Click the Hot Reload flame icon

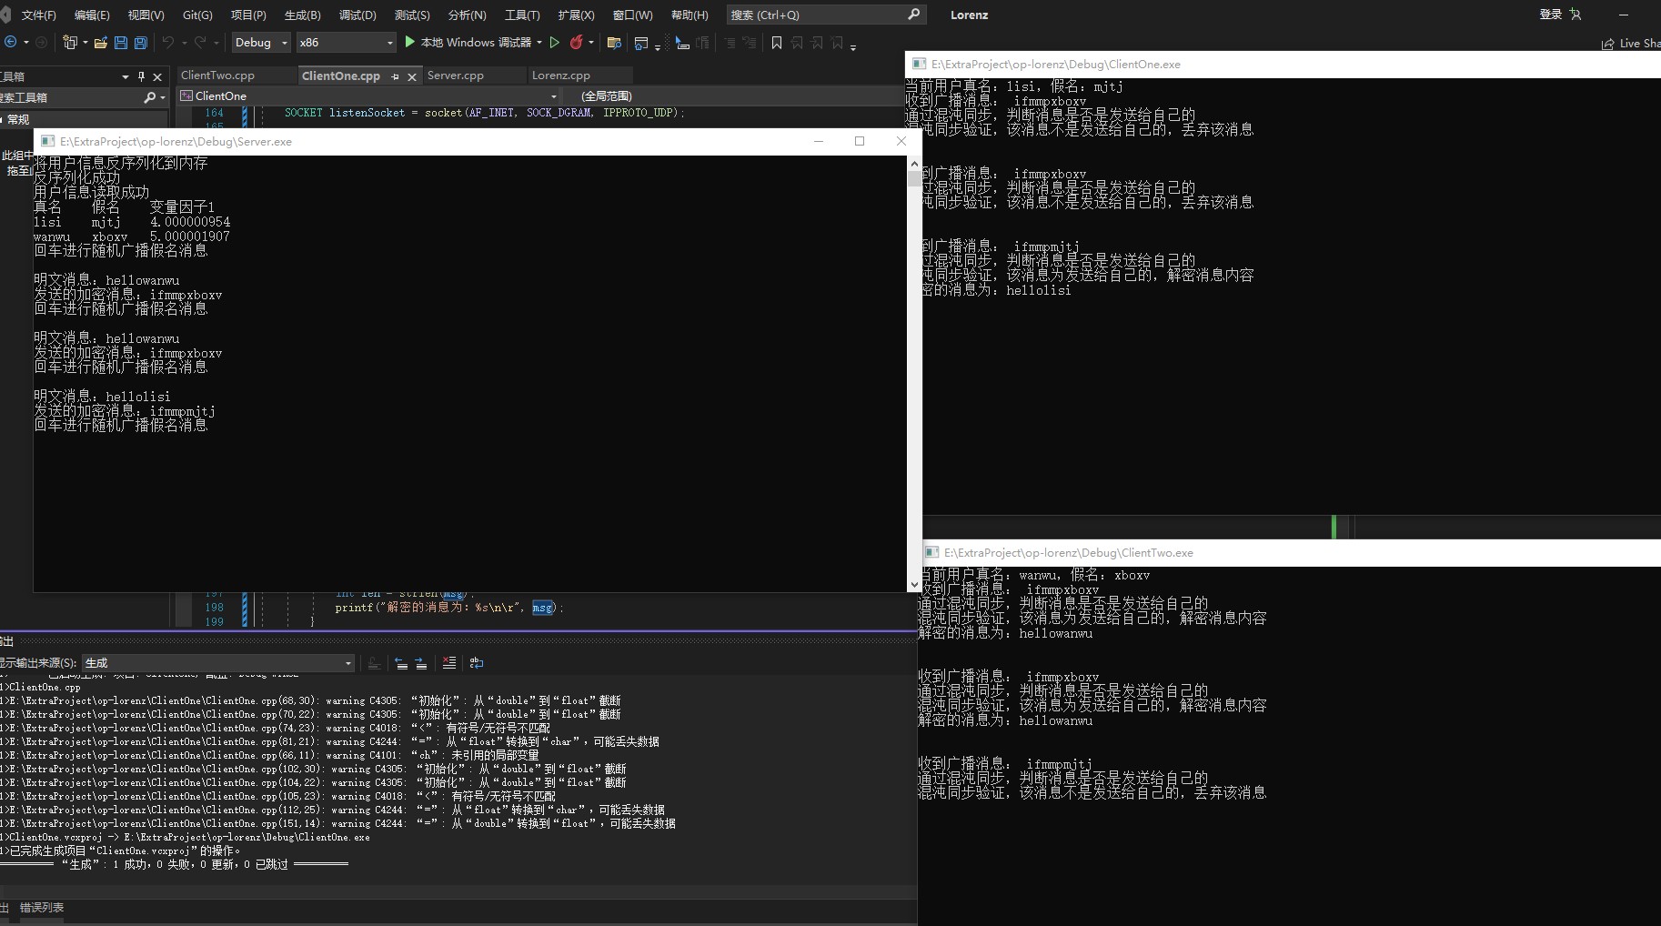[576, 43]
